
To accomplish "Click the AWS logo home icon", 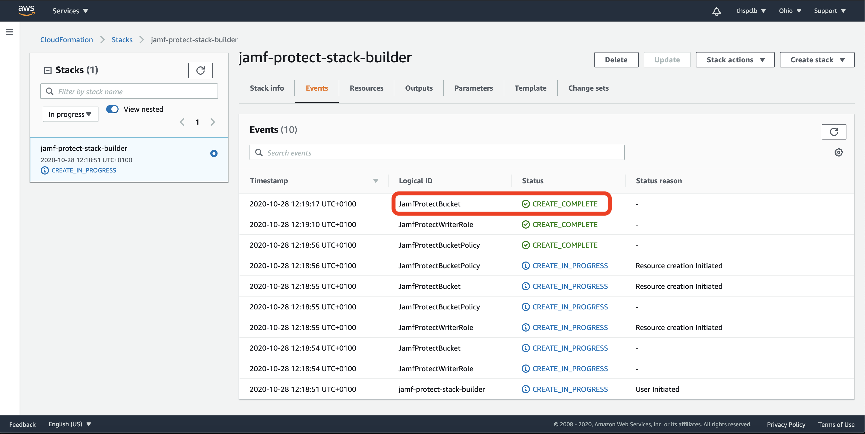I will click(x=26, y=10).
